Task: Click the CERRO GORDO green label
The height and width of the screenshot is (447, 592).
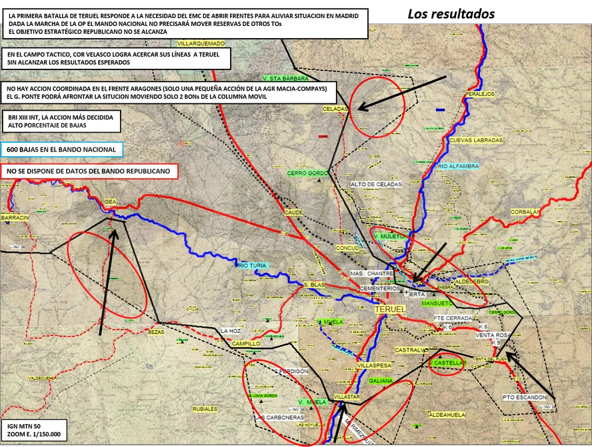Action: point(307,173)
